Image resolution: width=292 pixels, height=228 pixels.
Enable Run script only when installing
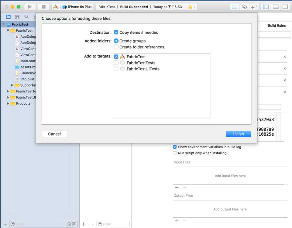175,153
